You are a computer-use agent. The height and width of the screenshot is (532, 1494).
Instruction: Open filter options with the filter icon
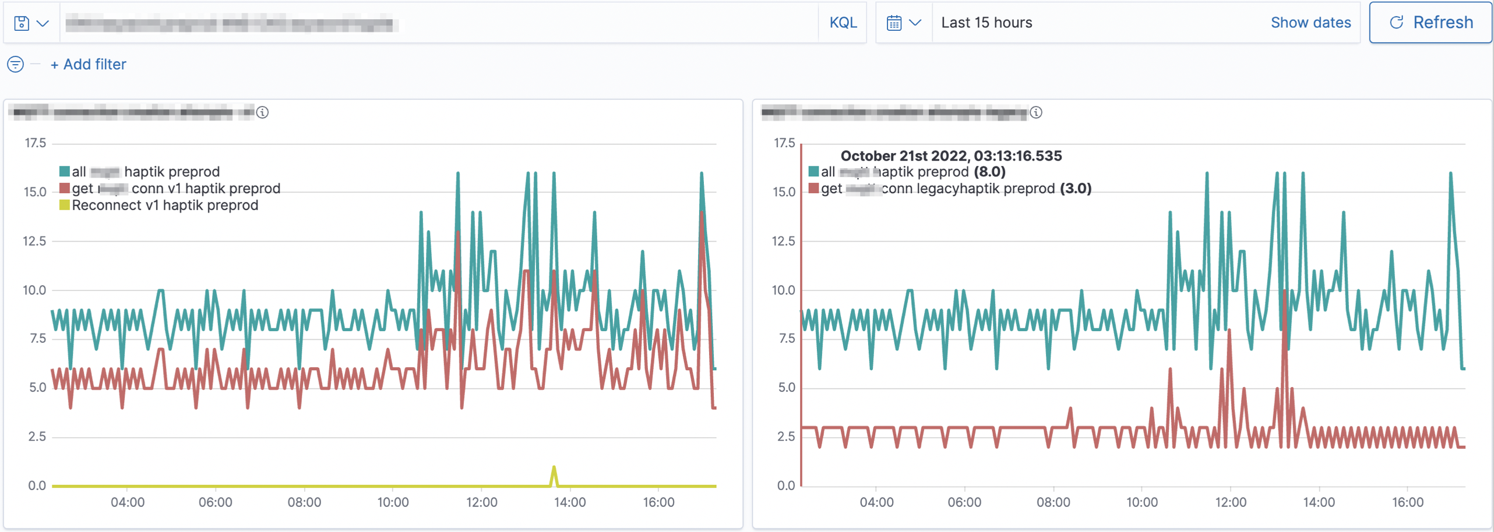coord(16,64)
